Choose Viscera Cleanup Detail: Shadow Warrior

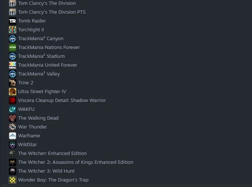(x=62, y=100)
